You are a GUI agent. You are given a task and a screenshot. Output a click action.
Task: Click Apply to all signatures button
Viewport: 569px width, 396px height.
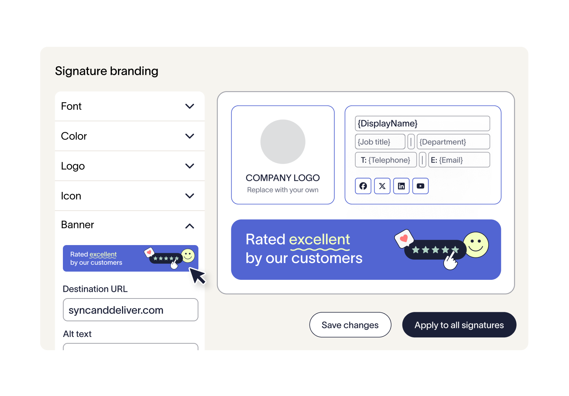459,325
